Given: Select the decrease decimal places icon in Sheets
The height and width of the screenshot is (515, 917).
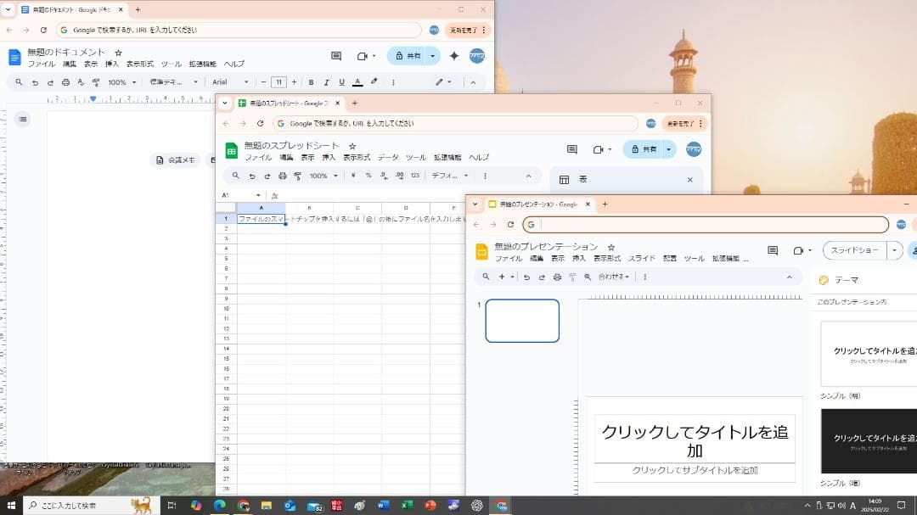Looking at the screenshot, I should pyautogui.click(x=383, y=175).
